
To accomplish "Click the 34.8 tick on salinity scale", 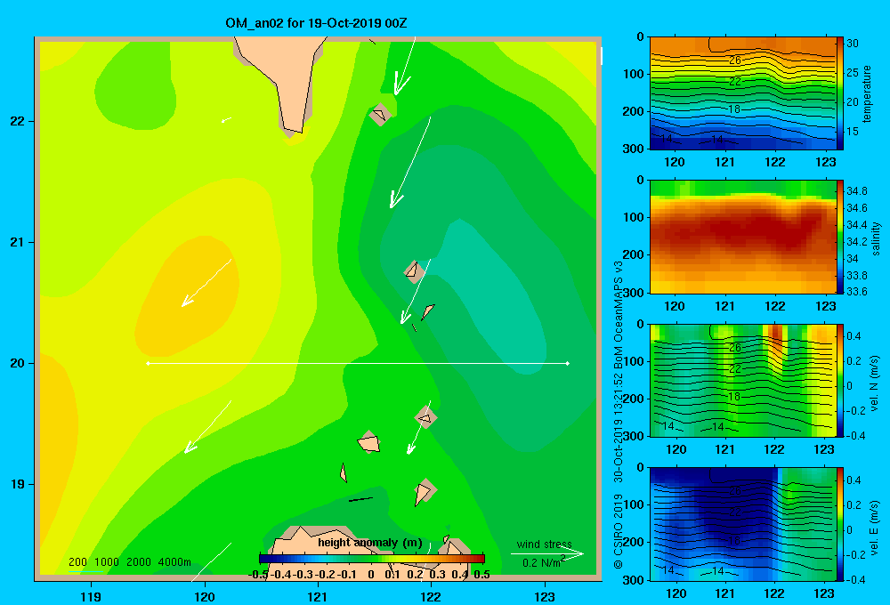I will click(856, 191).
